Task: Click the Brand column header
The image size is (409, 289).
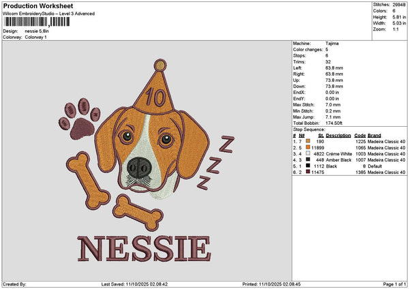Action: [x=375, y=135]
